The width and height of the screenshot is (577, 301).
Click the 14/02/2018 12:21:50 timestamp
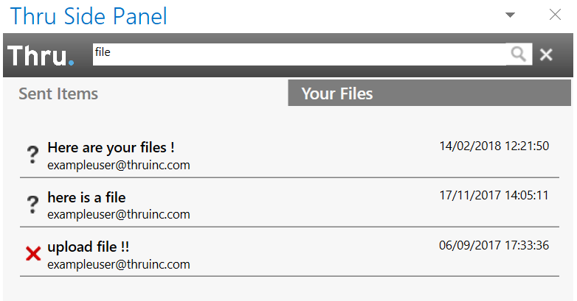pos(494,146)
